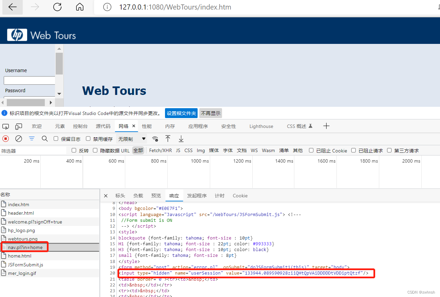Switch to the 安全性 DevTools tab
This screenshot has height=297, width=440.
click(x=228, y=126)
